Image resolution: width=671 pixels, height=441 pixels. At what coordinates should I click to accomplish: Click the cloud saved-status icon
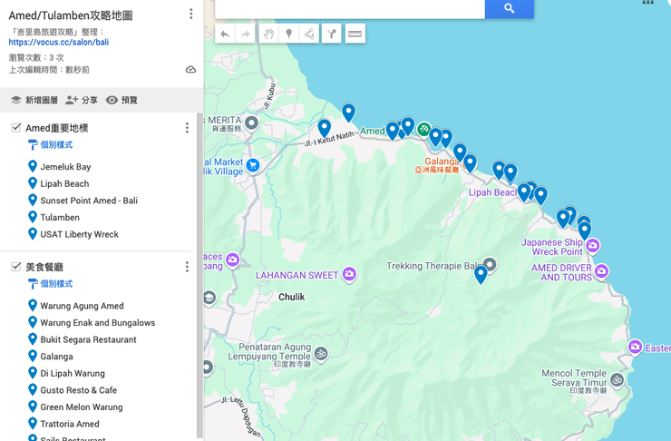[x=190, y=70]
